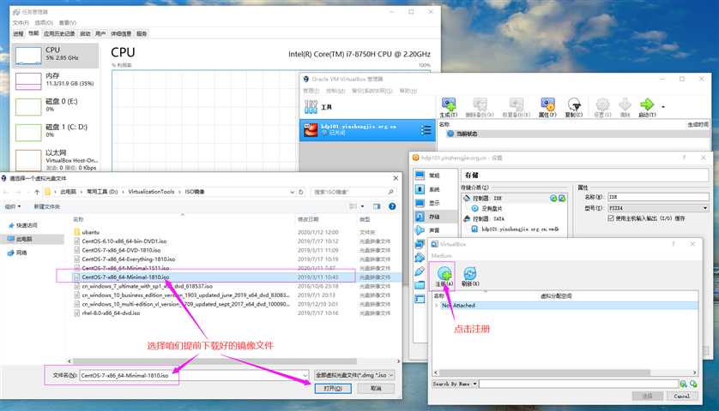Toggle the preview pane icon in the file dialog
719x411 pixels.
point(377,206)
